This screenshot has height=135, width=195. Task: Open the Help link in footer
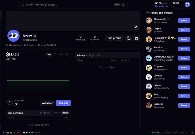pyautogui.click(x=182, y=133)
